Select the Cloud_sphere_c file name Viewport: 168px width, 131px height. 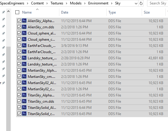pos(41,40)
